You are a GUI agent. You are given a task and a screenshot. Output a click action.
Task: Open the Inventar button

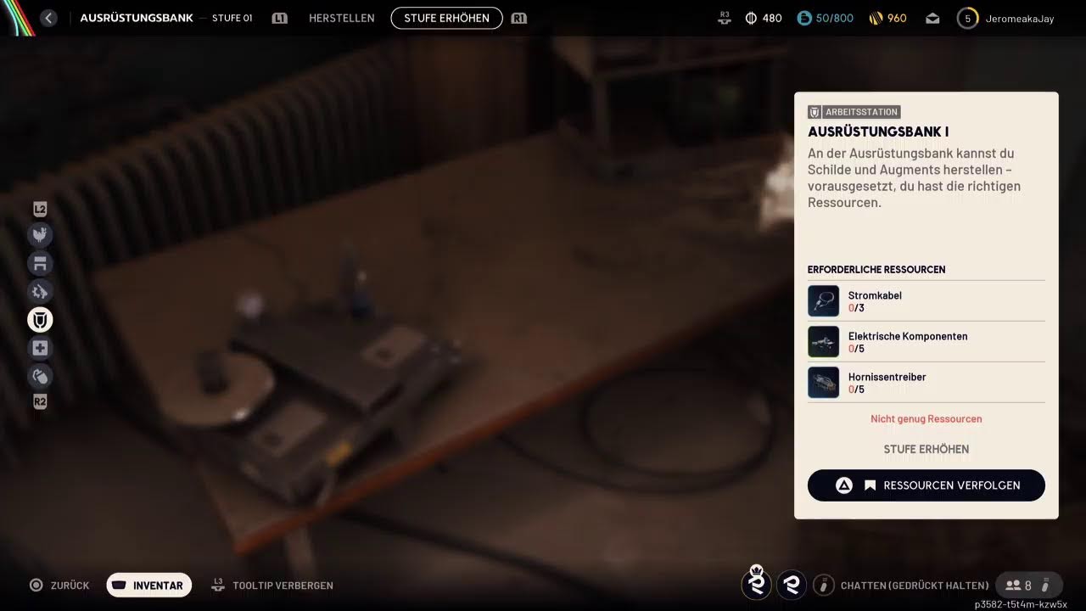click(149, 586)
